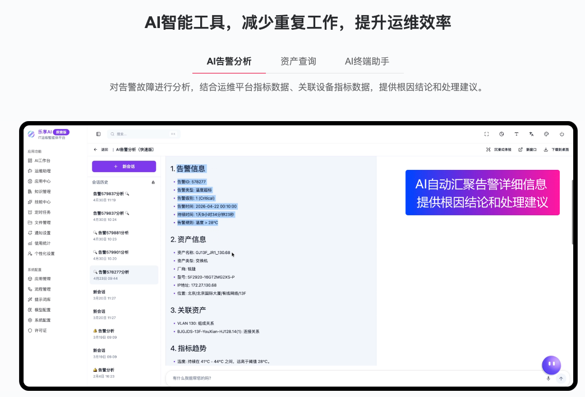
Task: Open 新会话 from 3月19日 09:09
Action: click(x=124, y=353)
